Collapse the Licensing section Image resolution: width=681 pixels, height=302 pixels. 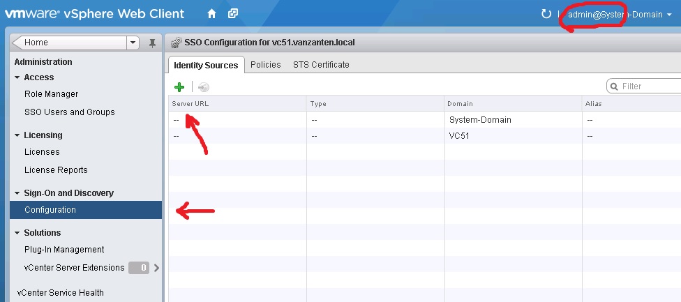pos(17,135)
